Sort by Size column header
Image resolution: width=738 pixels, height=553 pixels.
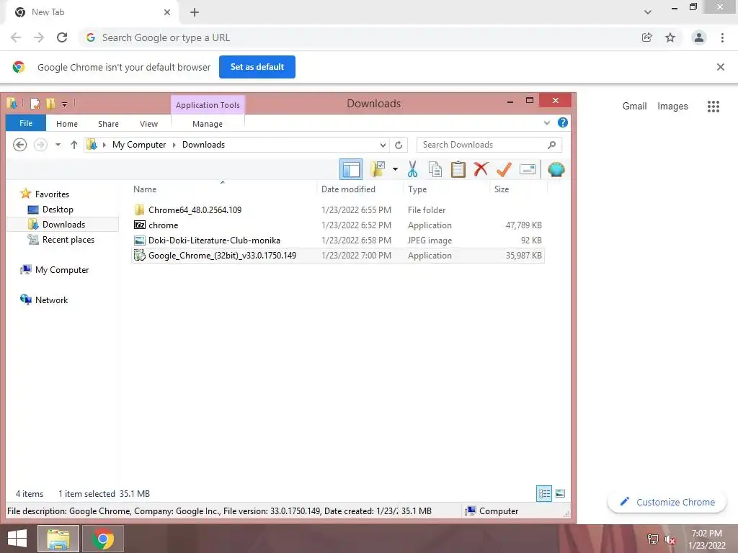tap(502, 189)
